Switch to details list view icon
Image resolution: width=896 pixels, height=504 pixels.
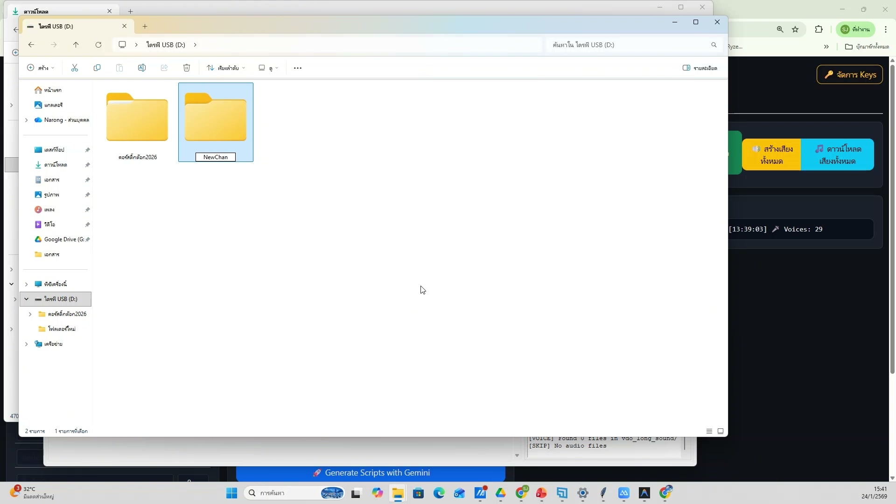pos(709,431)
